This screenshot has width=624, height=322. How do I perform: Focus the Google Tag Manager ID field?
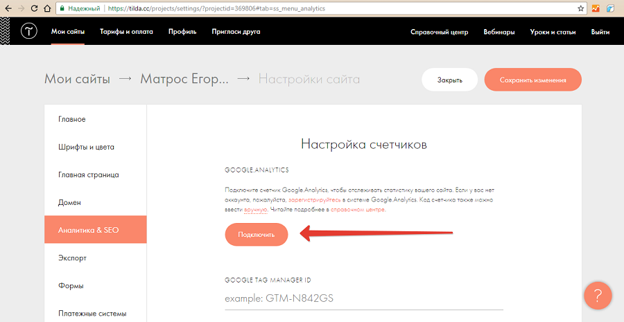coord(364,299)
